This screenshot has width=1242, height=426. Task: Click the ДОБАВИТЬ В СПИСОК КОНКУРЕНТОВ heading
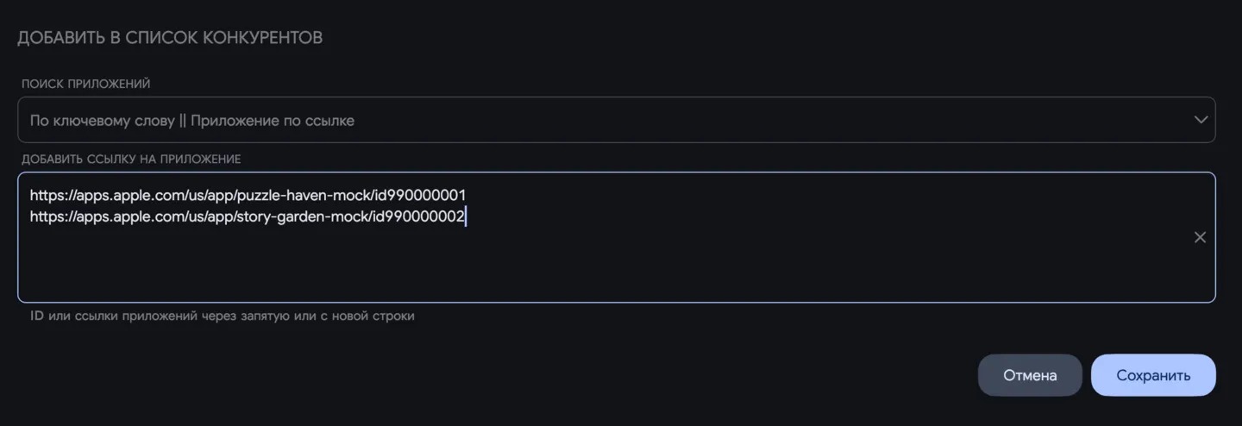pyautogui.click(x=170, y=38)
